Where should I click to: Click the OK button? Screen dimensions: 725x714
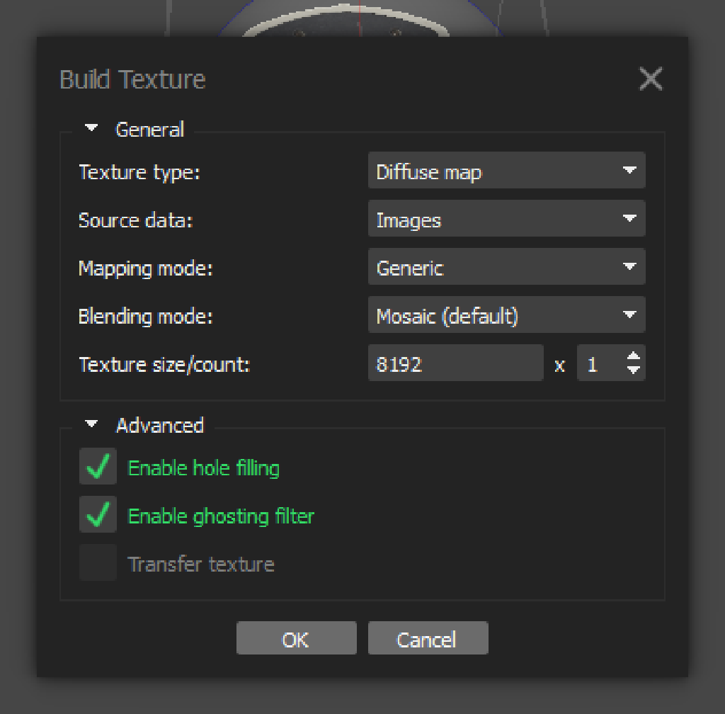pos(296,637)
